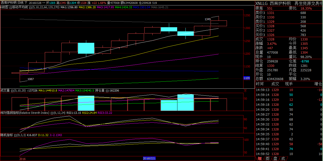Click the 随机指标 (9,3,3) box icon
Viewport: 323px width, 161px height.
coord(15,135)
